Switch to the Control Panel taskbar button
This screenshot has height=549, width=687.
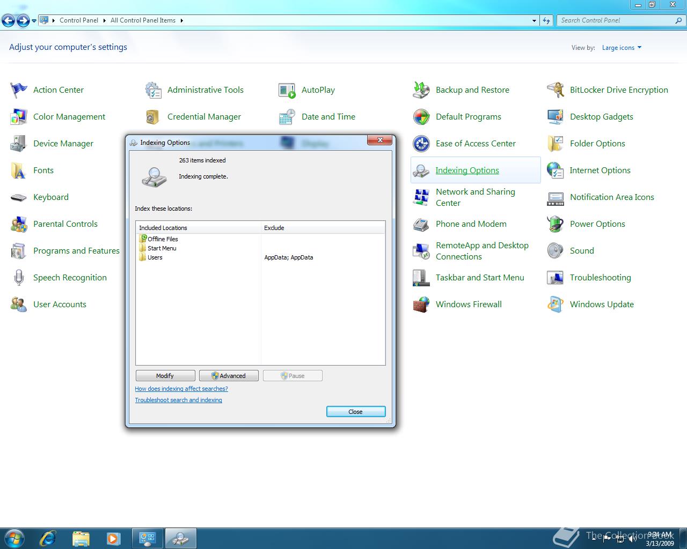[x=148, y=538]
